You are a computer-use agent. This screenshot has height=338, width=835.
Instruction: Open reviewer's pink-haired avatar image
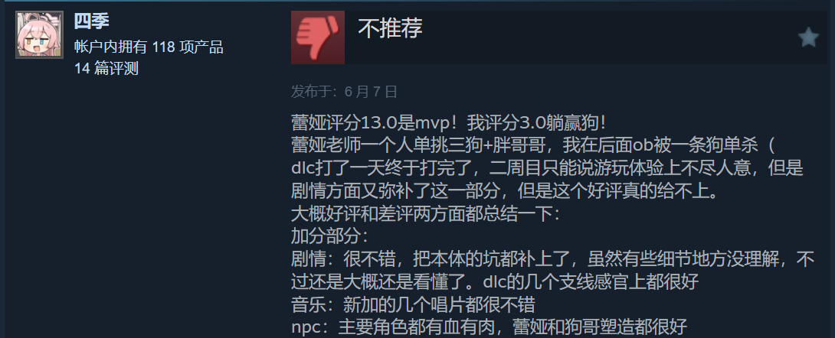tap(39, 34)
